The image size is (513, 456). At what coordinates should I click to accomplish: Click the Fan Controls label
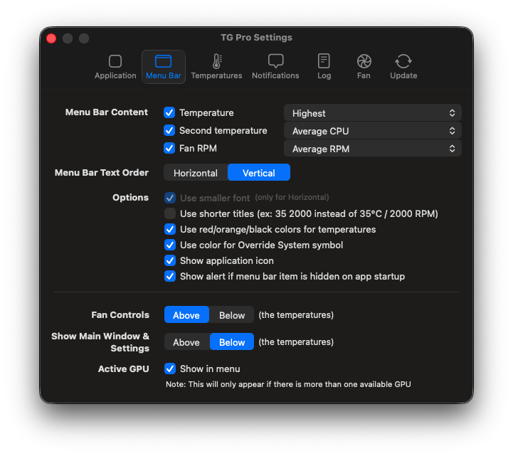[x=120, y=314]
